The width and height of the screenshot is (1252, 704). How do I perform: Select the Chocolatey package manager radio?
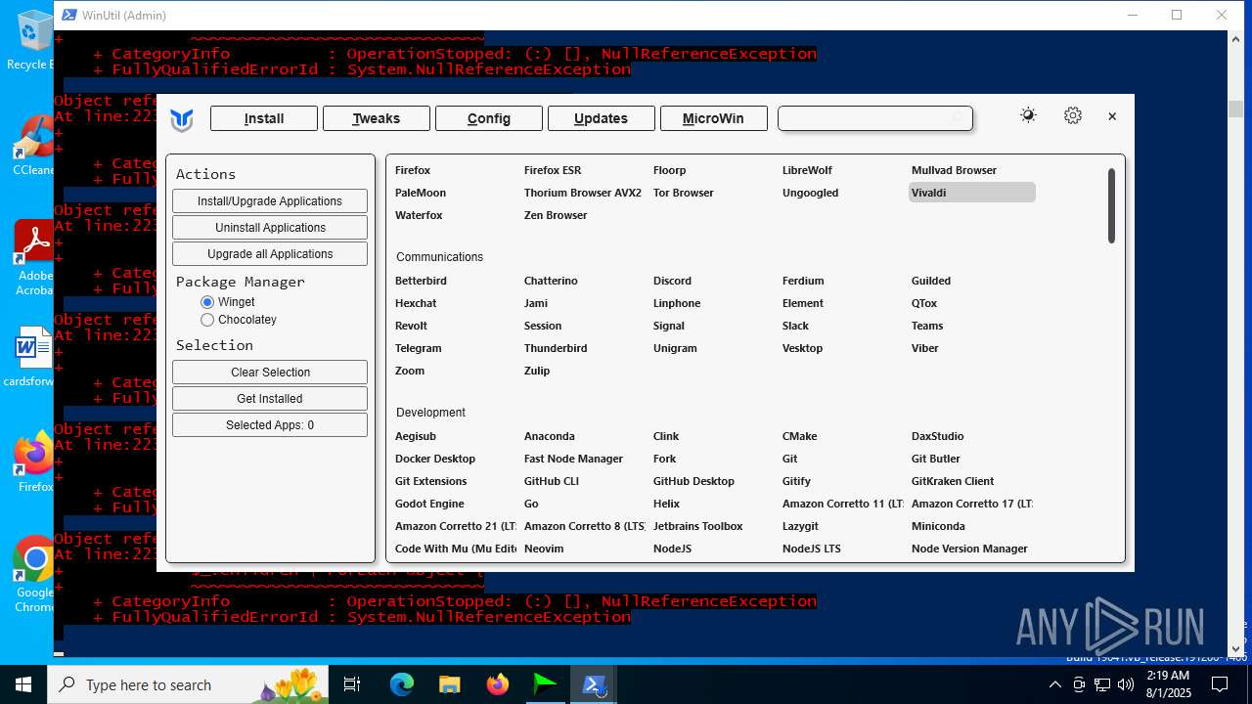tap(207, 320)
